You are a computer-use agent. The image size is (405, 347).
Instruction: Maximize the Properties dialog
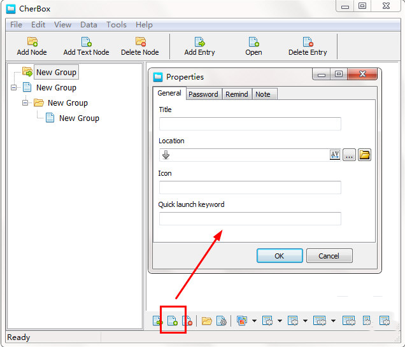pos(339,74)
